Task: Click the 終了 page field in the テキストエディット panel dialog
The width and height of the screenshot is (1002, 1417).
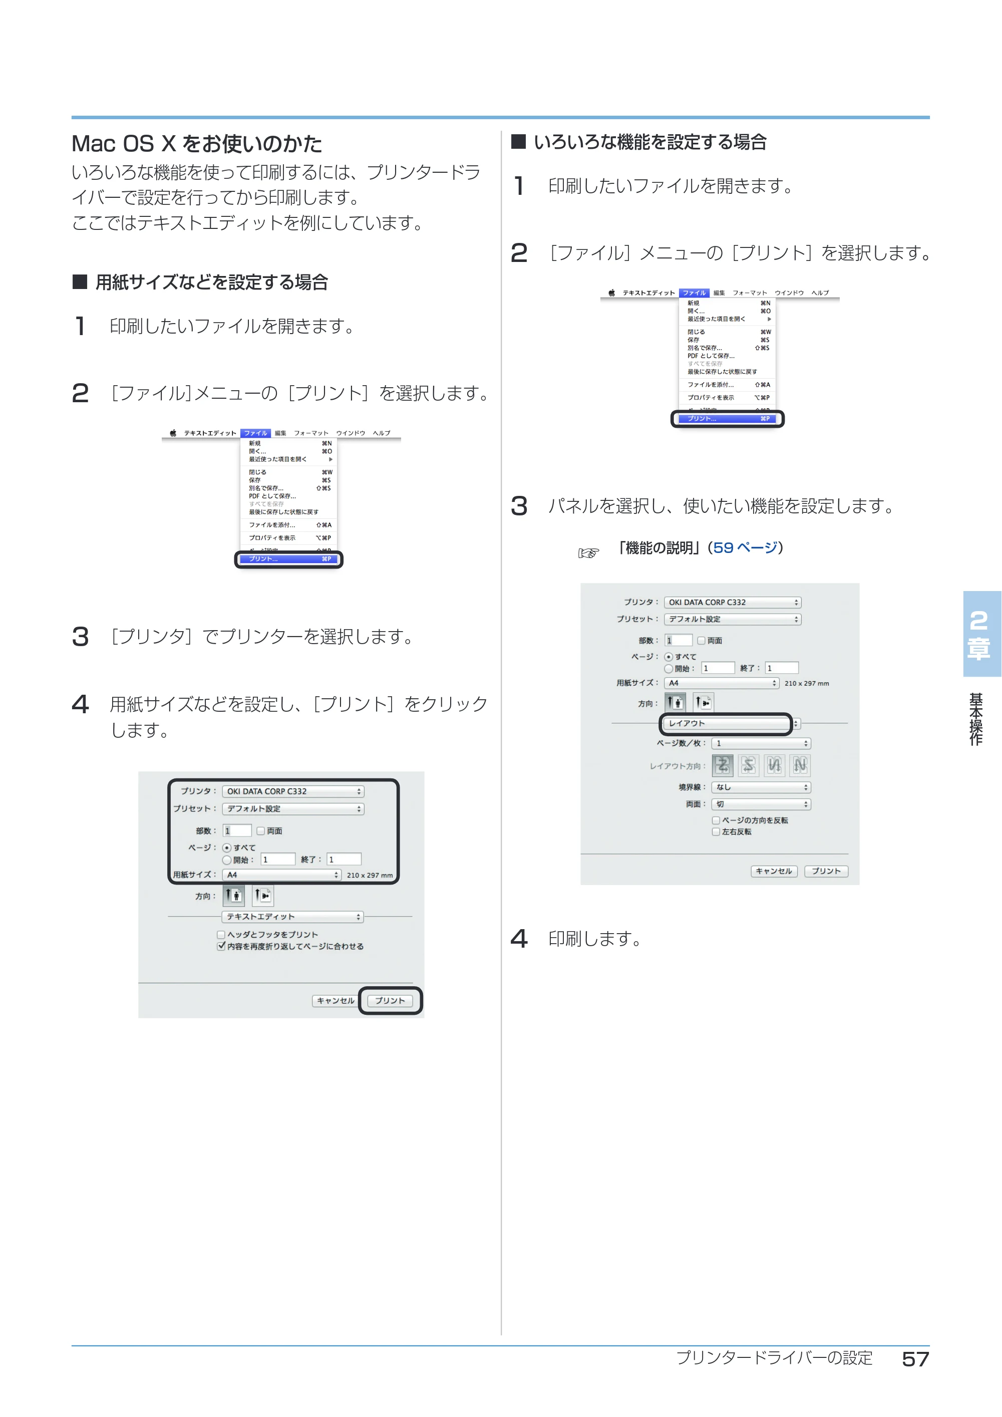Action: click(345, 860)
